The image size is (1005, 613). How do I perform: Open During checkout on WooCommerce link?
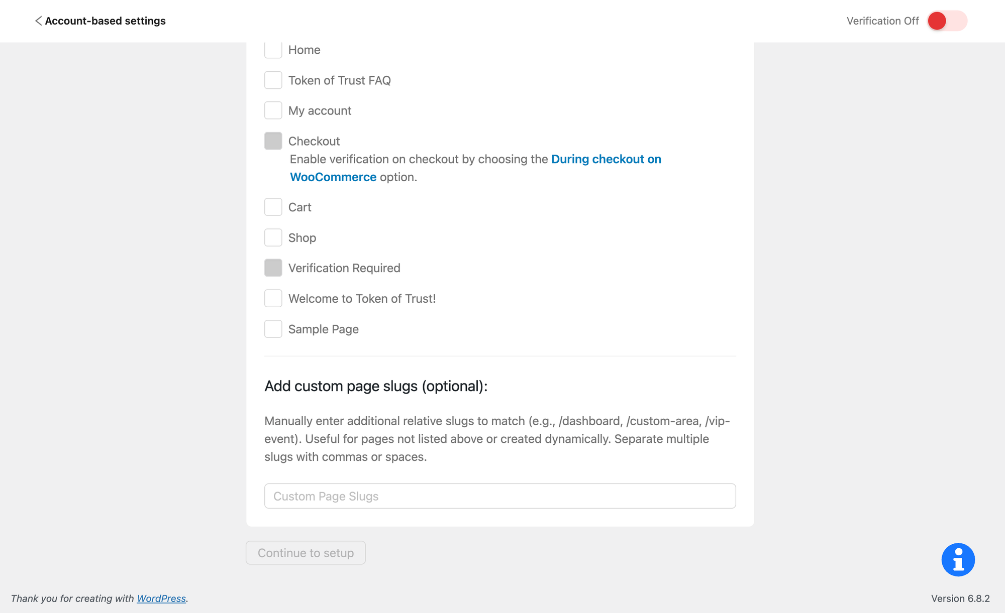coord(606,159)
